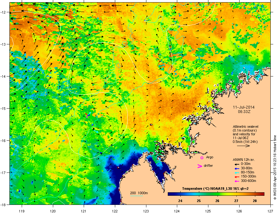The height and width of the screenshot is (214, 277).
Task: Click the 0.5m/s velocity scale arrow
Action: (x=243, y=146)
